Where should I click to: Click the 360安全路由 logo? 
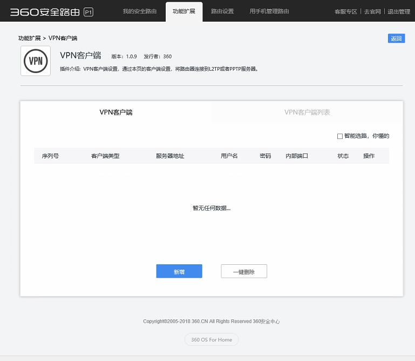coord(45,12)
